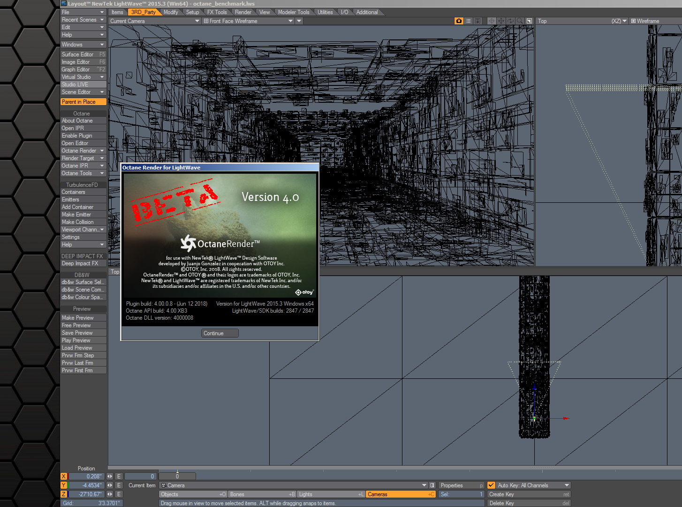Toggle Studio LIVE

83,84
